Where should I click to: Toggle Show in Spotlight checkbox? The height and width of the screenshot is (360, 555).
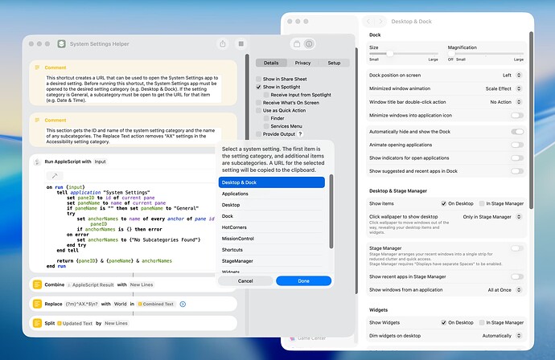pos(259,87)
